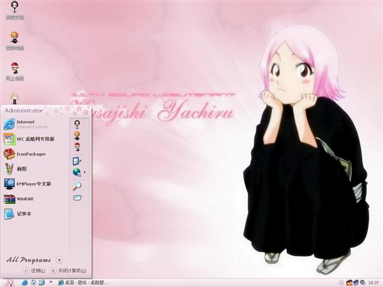Open the 我的电脑 desktop icon
Image resolution: width=383 pixels, height=287 pixels.
[x=14, y=41]
